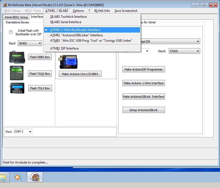The height and width of the screenshot is (188, 220).
Task: Maximize the BLHeliSuite window
Action: click(x=204, y=5)
